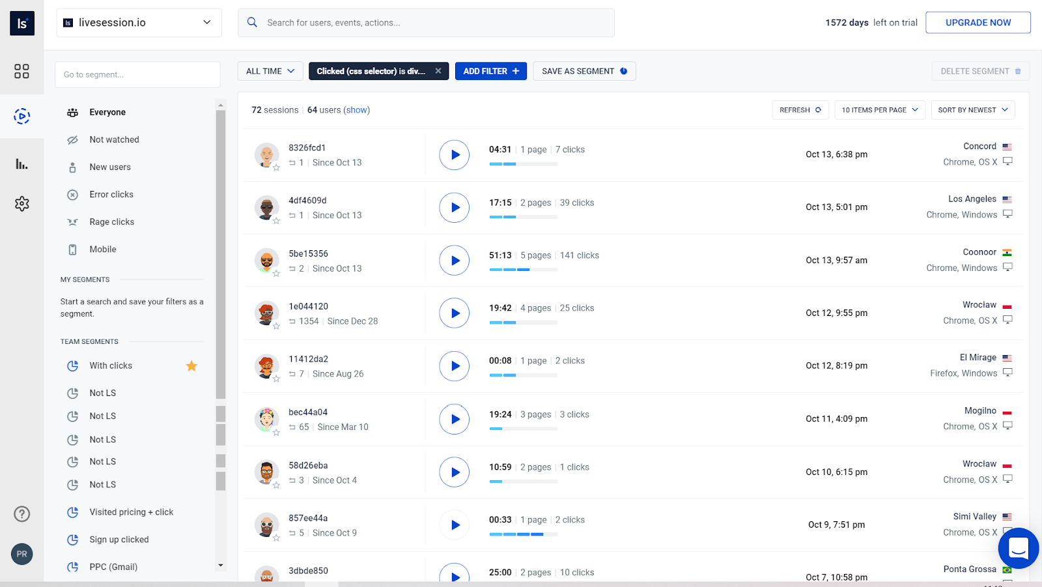Select the sessions play icon in the left sidebar
Viewport: 1042px width, 587px height.
pos(21,117)
